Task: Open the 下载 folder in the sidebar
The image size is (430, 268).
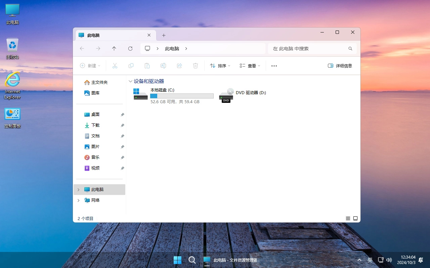Action: pos(95,125)
